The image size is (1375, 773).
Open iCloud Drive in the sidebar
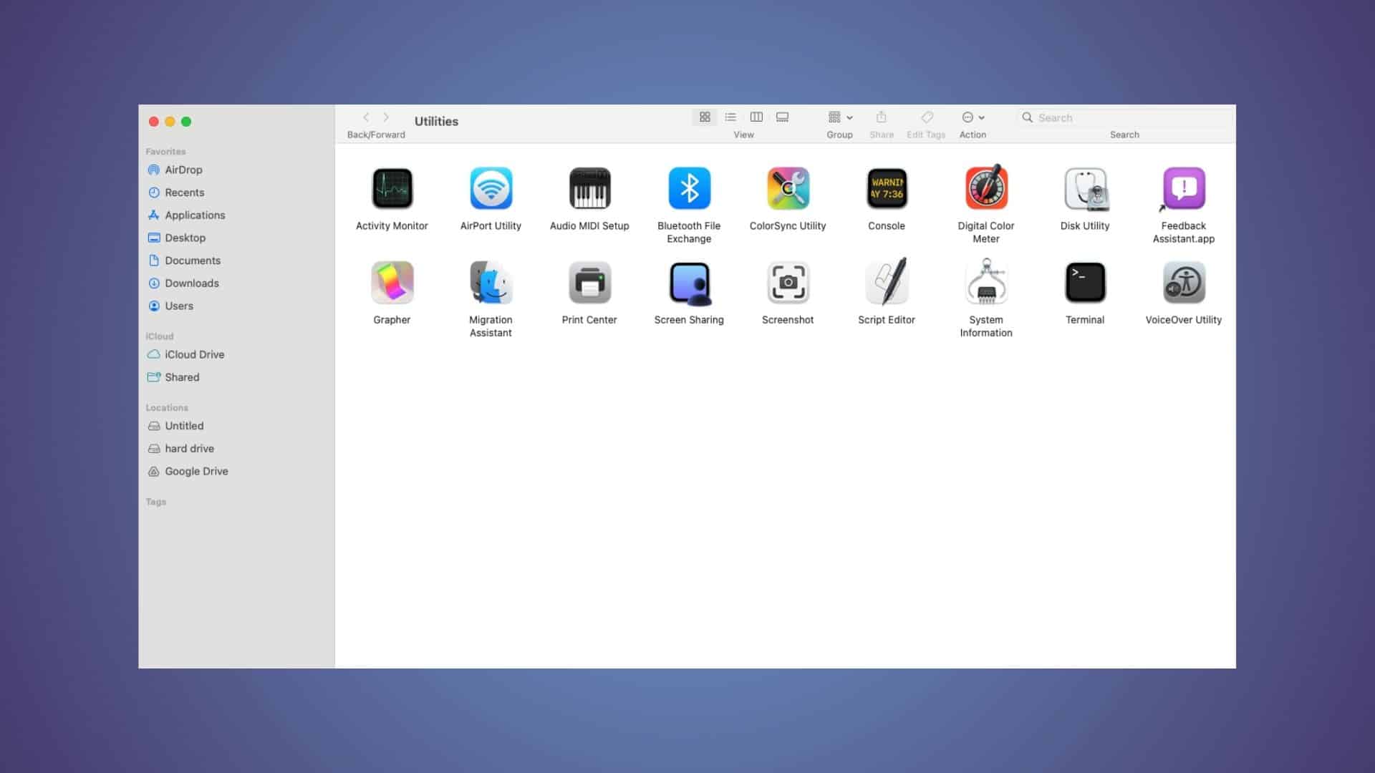tap(194, 354)
